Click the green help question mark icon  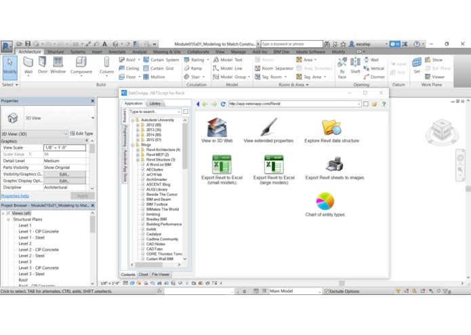click(x=384, y=104)
